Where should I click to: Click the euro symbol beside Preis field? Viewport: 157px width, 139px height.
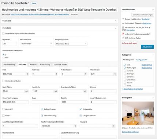coord(27,74)
